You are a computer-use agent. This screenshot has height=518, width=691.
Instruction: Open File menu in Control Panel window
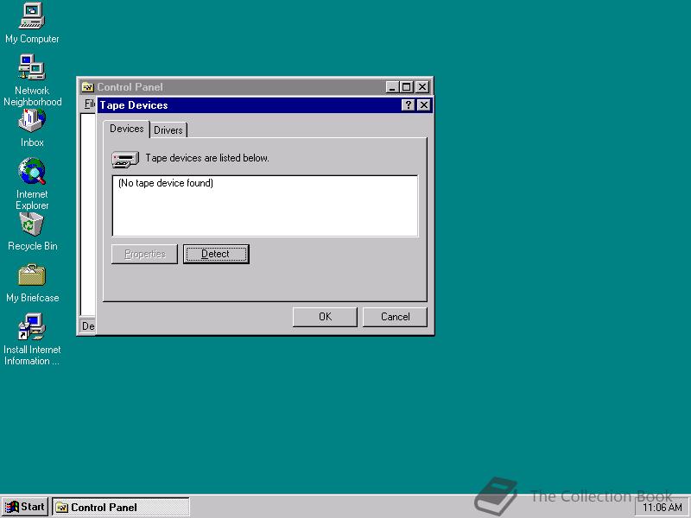pyautogui.click(x=90, y=103)
